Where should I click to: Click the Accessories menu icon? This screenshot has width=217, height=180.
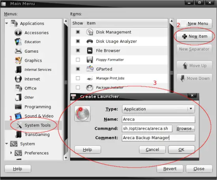pos(18,33)
